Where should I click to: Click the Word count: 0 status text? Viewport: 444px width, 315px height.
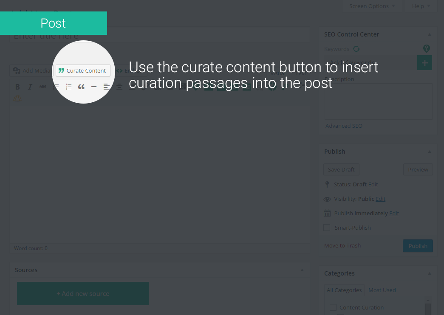[x=31, y=248]
